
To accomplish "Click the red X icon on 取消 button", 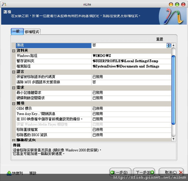I will 181,173.
